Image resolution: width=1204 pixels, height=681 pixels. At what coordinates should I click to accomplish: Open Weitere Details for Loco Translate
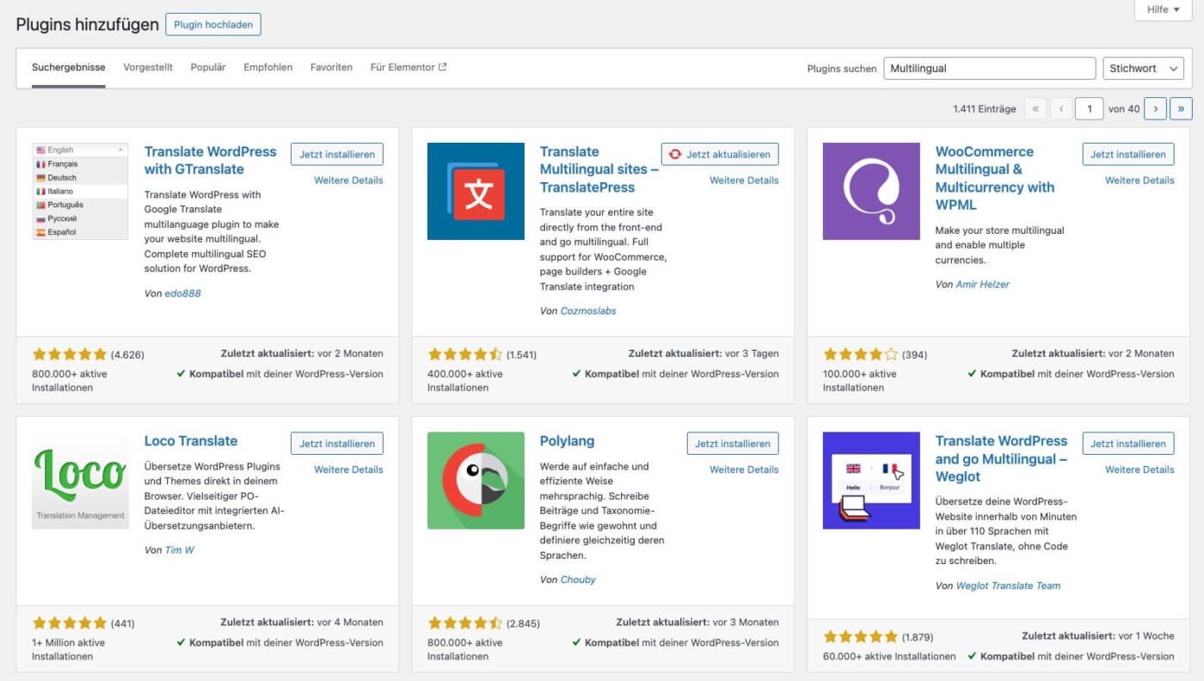(x=348, y=469)
